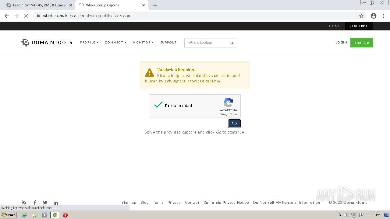The width and height of the screenshot is (390, 219).
Task: Click the Chrome taskbar icon
Action: click(55, 215)
